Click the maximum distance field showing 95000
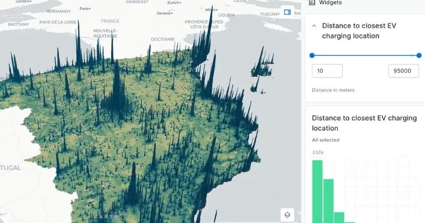Viewport: 425px width, 223px height. [x=404, y=71]
